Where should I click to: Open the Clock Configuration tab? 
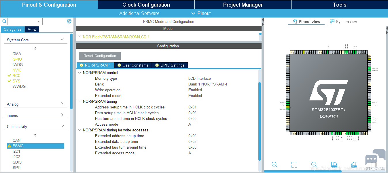[x=146, y=5]
